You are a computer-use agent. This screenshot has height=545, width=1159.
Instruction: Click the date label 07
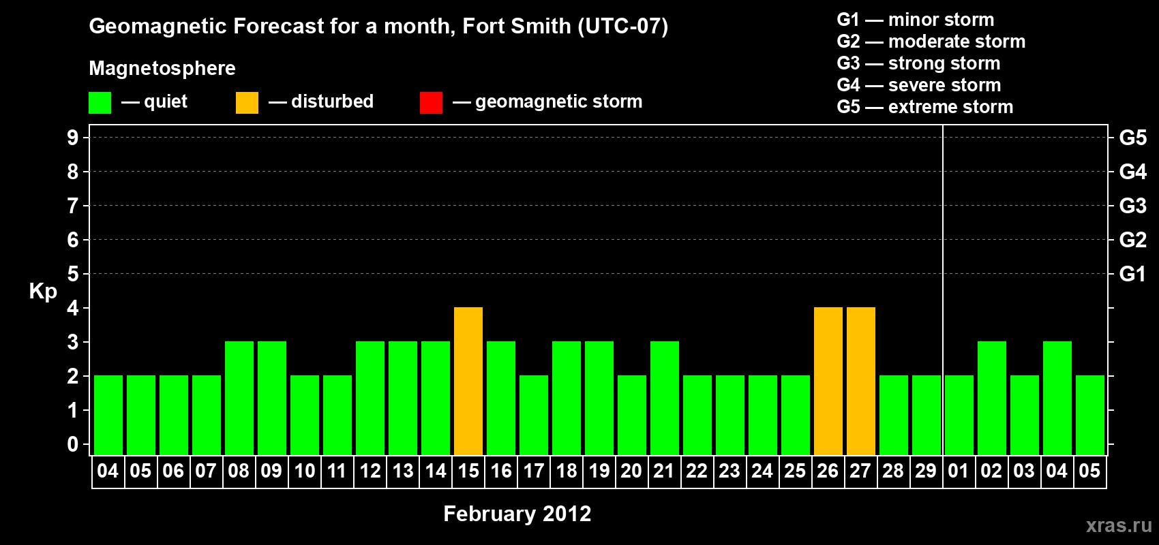coord(207,471)
